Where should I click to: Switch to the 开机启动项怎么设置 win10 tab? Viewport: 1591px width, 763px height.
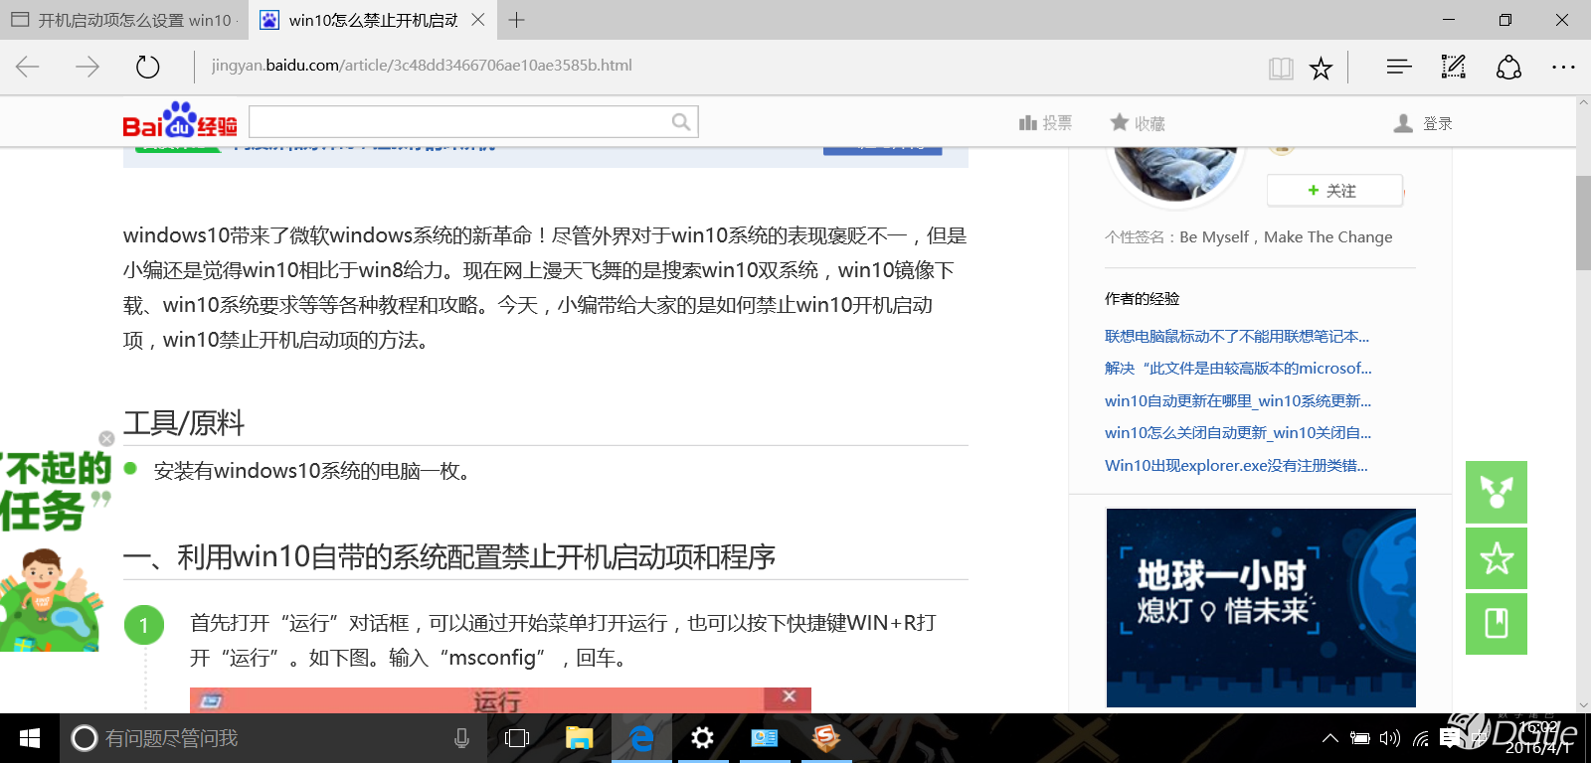[123, 20]
